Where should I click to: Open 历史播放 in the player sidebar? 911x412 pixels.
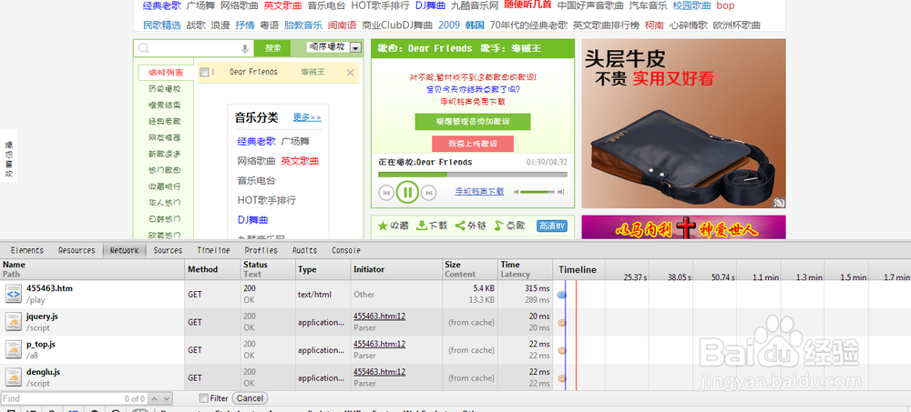[x=164, y=89]
